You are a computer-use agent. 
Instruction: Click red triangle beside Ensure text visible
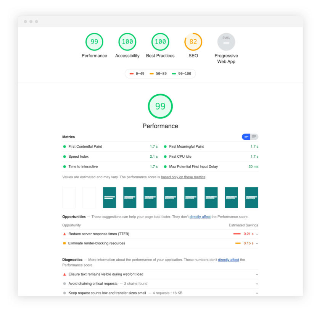coord(64,274)
